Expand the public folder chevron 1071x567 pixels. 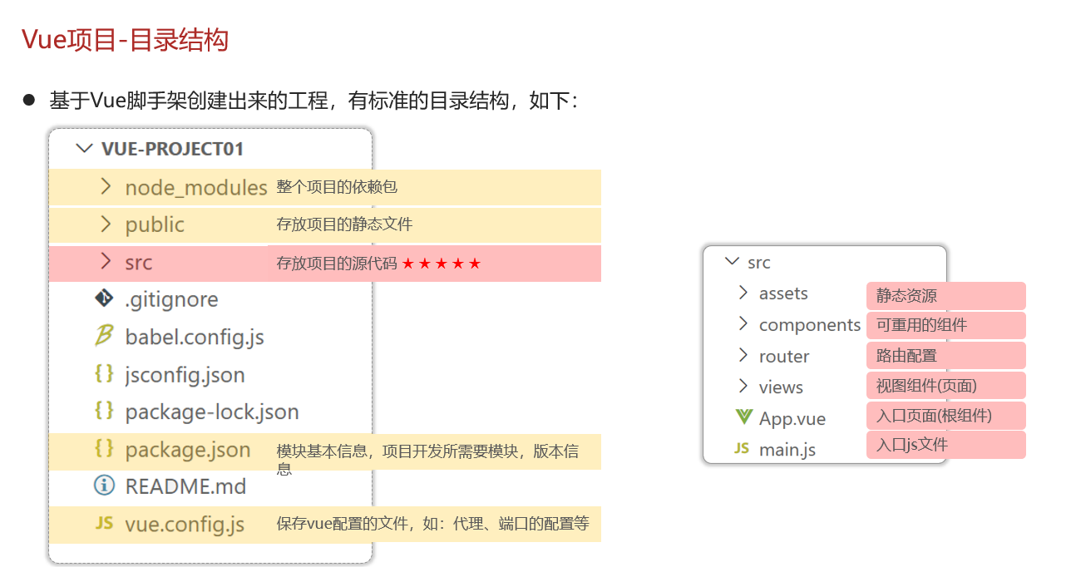point(105,224)
